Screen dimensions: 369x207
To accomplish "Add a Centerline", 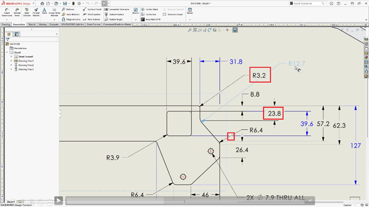I will (148, 14).
